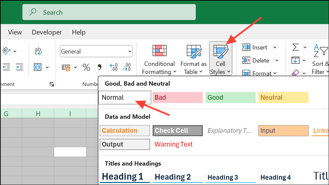Click the Increase Decimal icon

[114, 67]
